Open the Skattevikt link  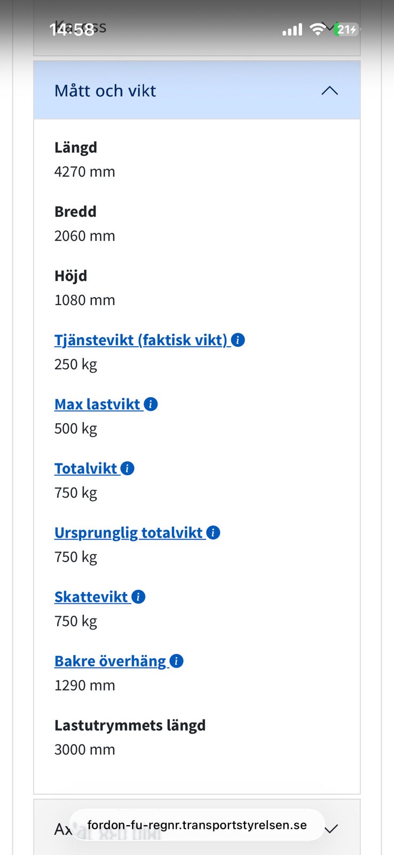click(x=91, y=596)
